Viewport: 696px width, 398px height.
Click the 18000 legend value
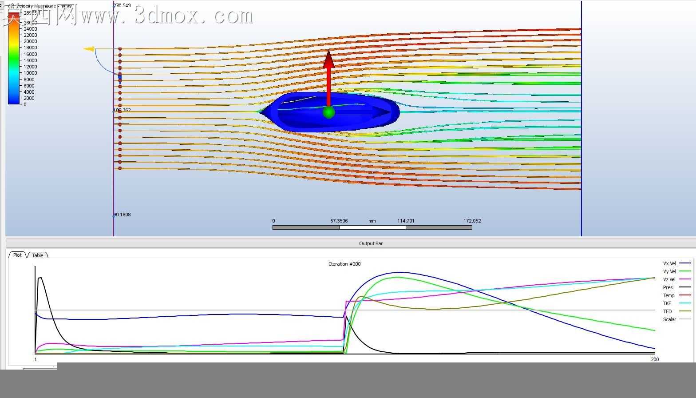(x=30, y=48)
